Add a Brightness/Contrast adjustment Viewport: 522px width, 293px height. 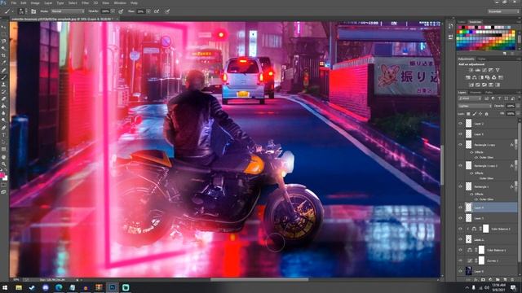(471, 71)
